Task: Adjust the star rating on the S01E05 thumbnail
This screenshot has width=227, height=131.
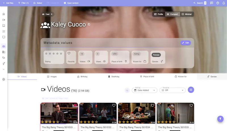Action: click(x=166, y=122)
